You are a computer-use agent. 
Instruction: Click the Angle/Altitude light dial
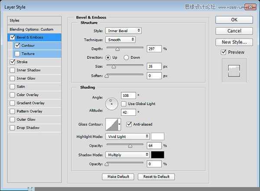click(112, 104)
